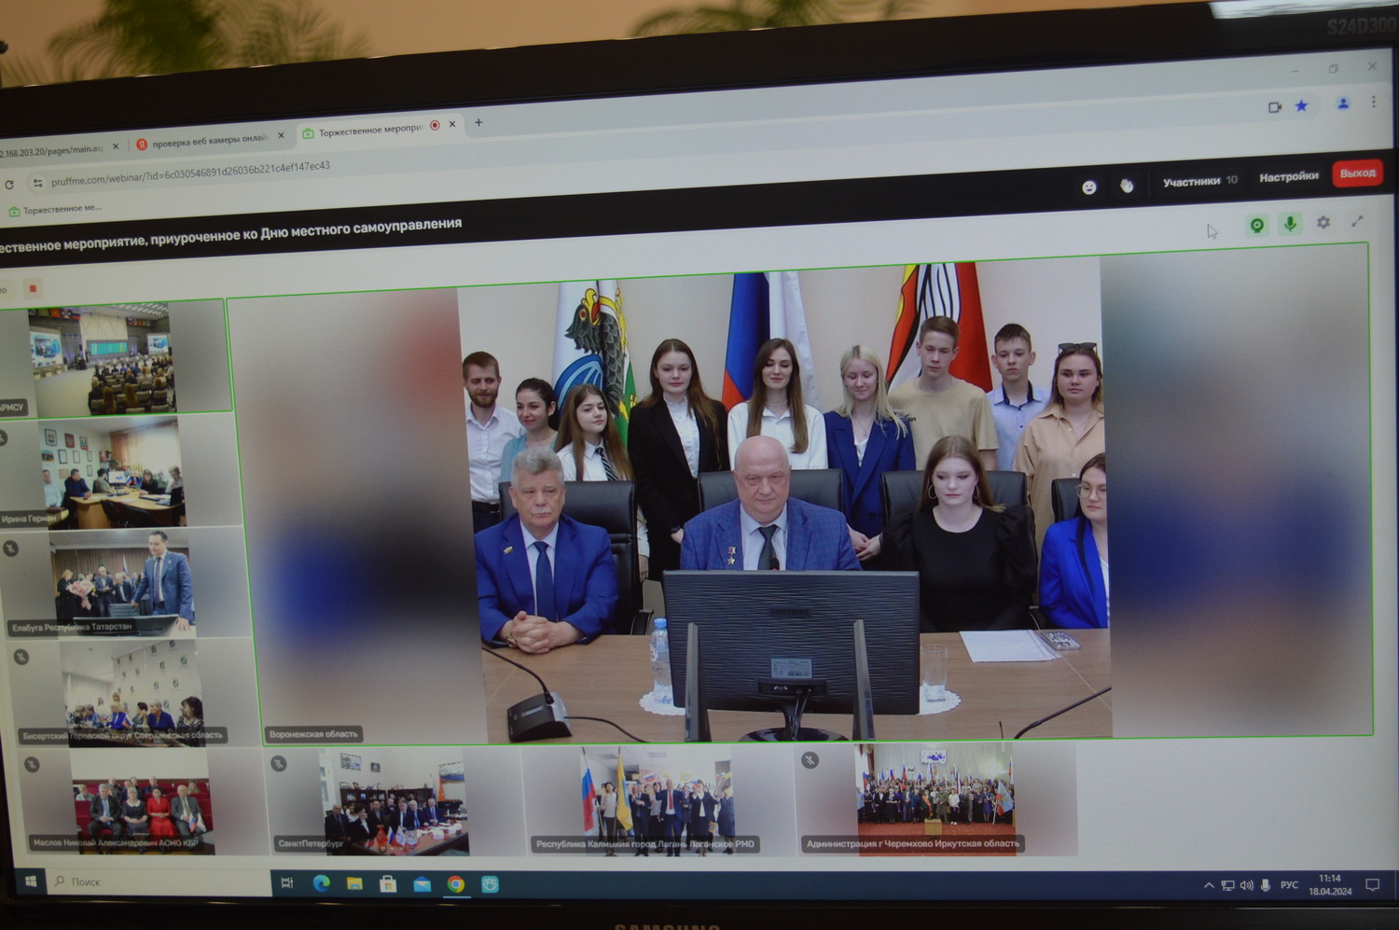Open the Windows Start menu
This screenshot has height=930, width=1399.
(x=31, y=881)
